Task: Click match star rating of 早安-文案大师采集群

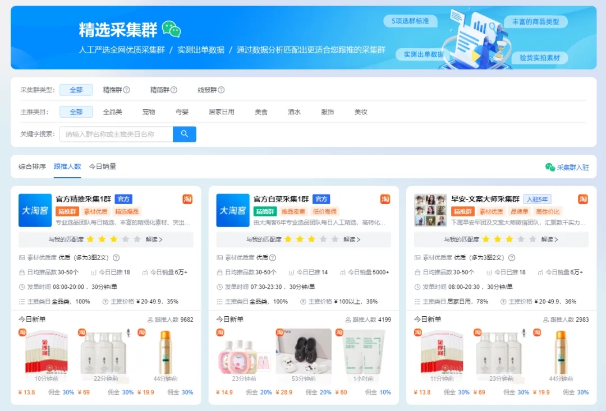Action: [509, 239]
